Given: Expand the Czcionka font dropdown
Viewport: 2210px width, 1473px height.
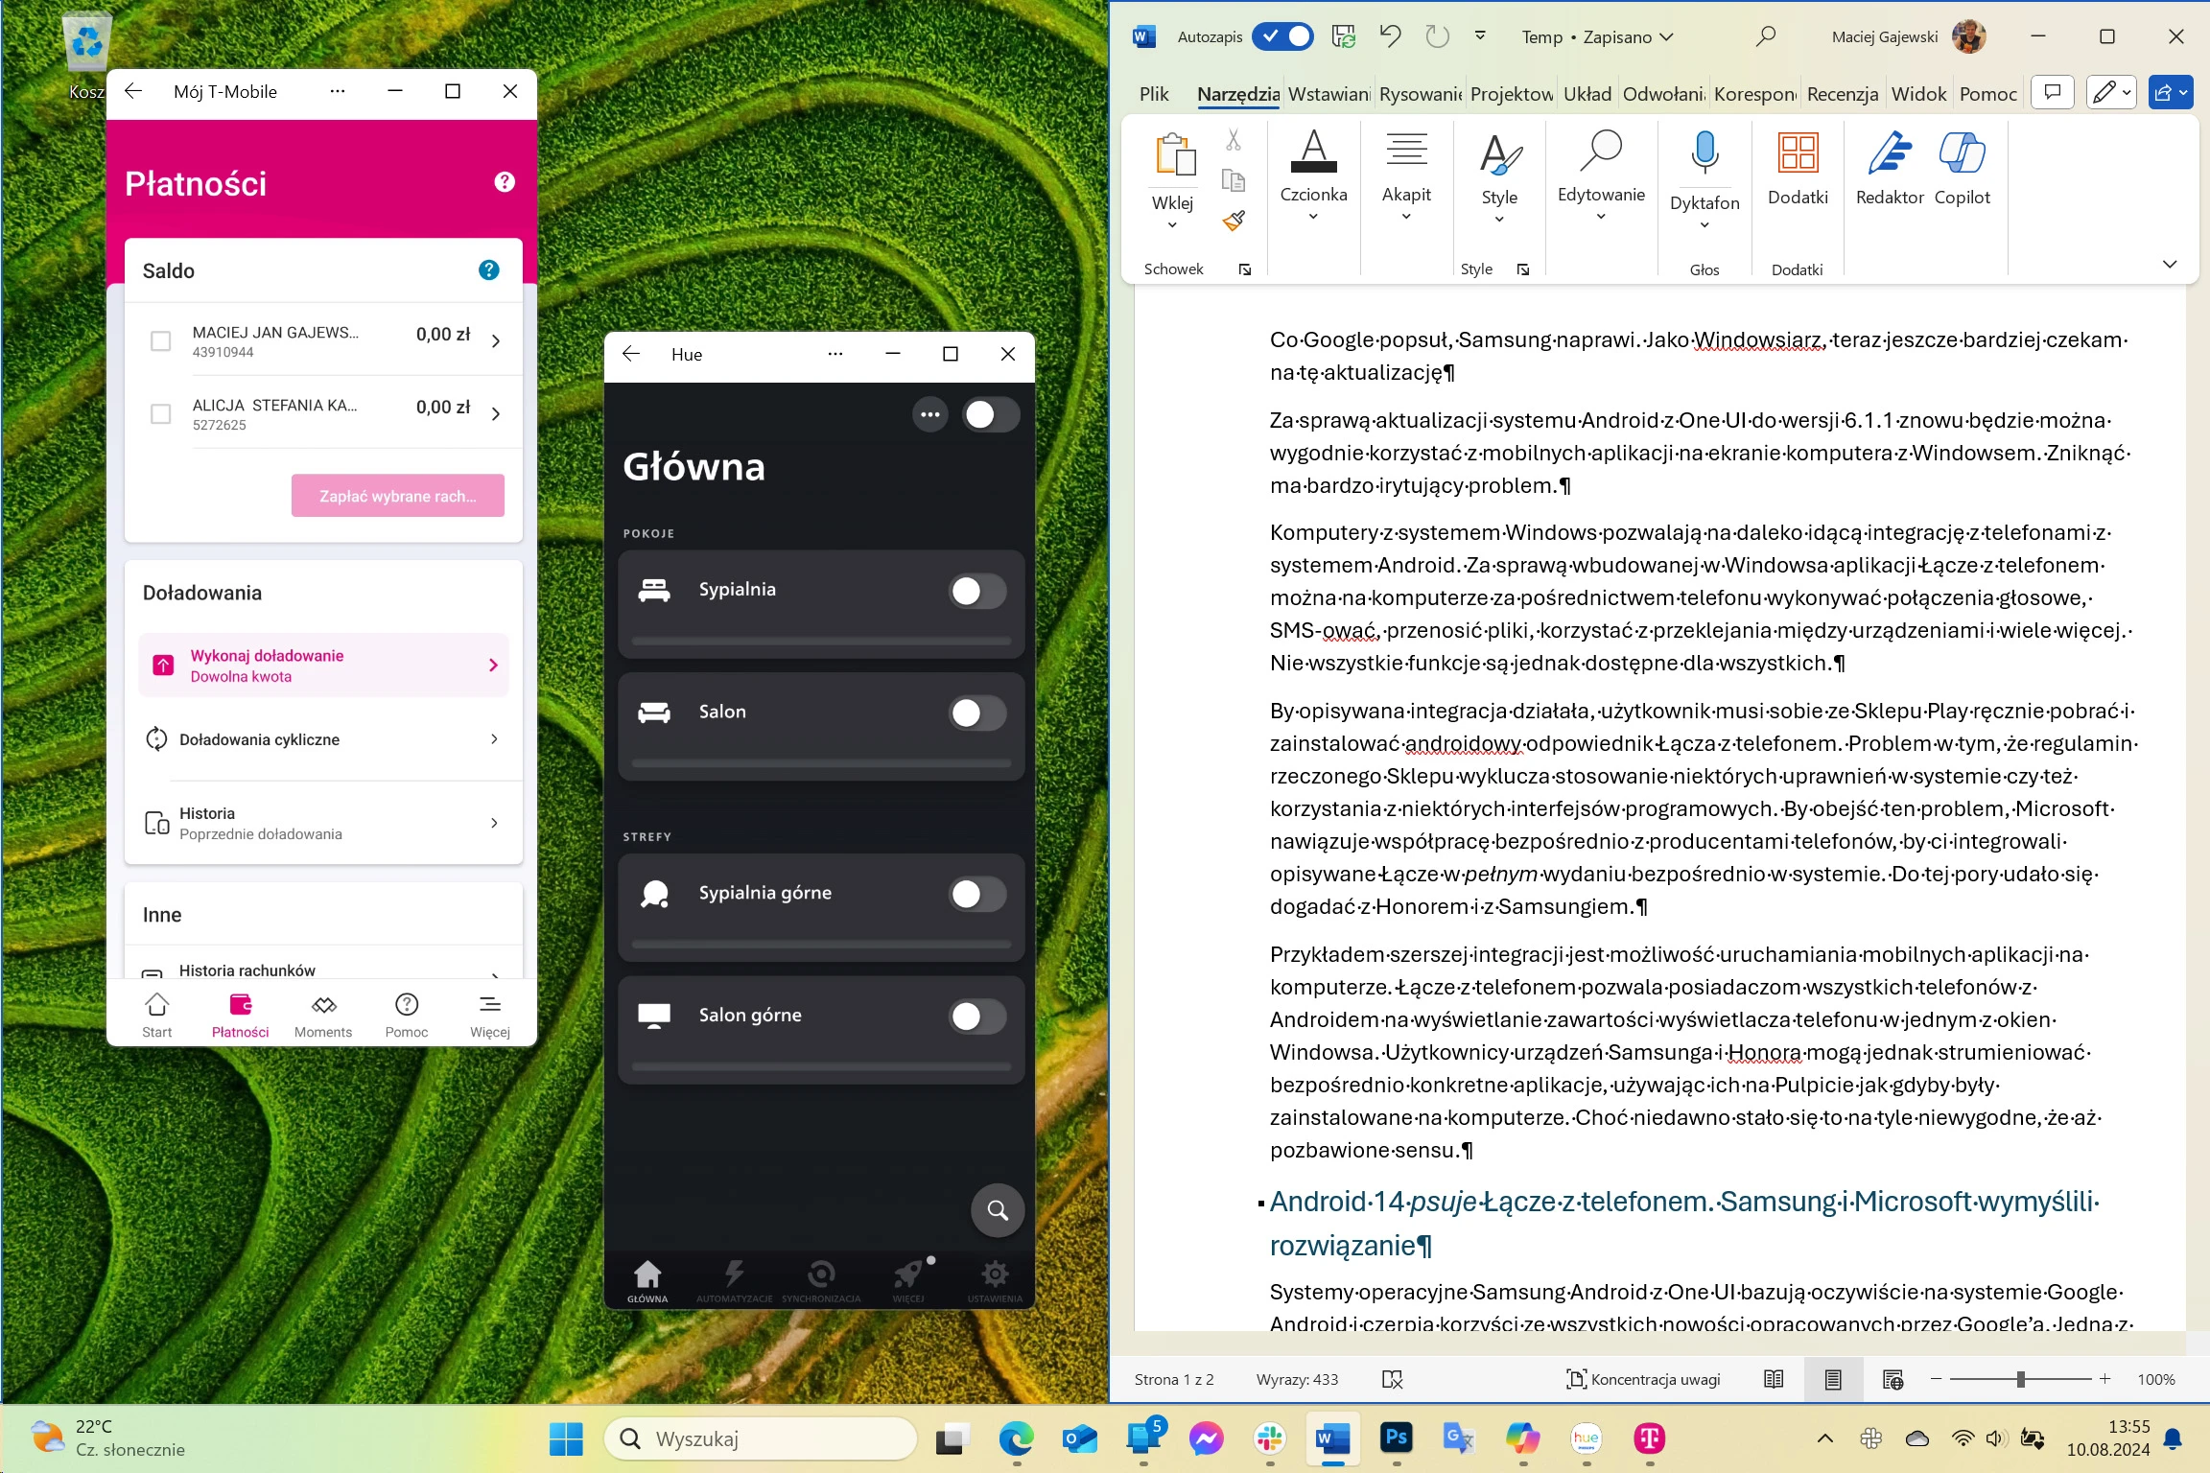Looking at the screenshot, I should [1313, 217].
